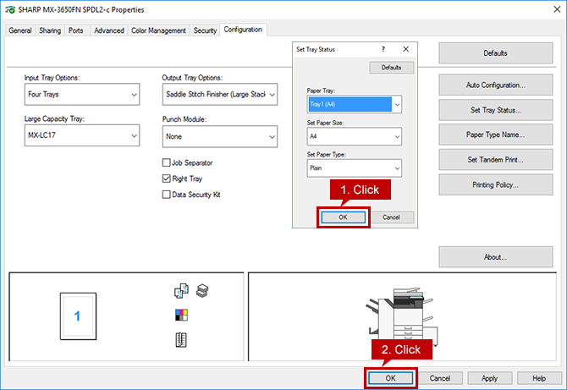The height and width of the screenshot is (390, 567).
Task: Click the page 1 preview thumbnail
Action: [x=78, y=316]
